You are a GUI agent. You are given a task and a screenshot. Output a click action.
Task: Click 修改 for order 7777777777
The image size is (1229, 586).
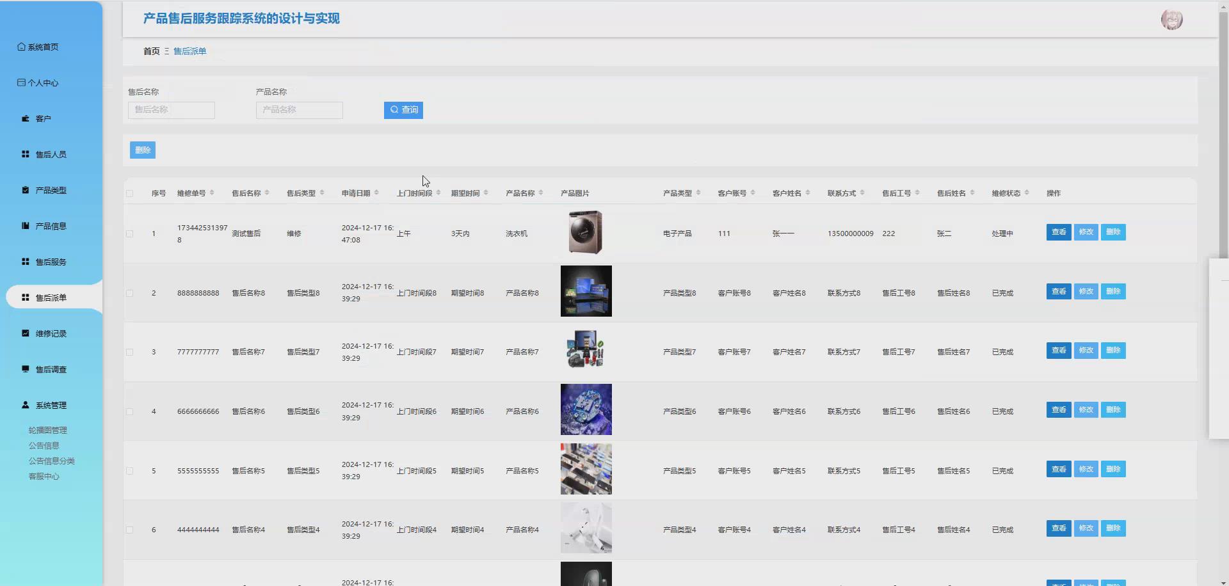click(1086, 351)
